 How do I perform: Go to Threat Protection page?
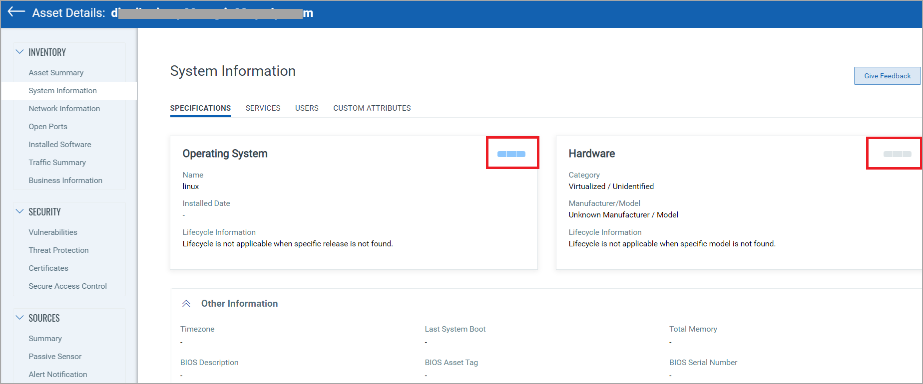59,250
